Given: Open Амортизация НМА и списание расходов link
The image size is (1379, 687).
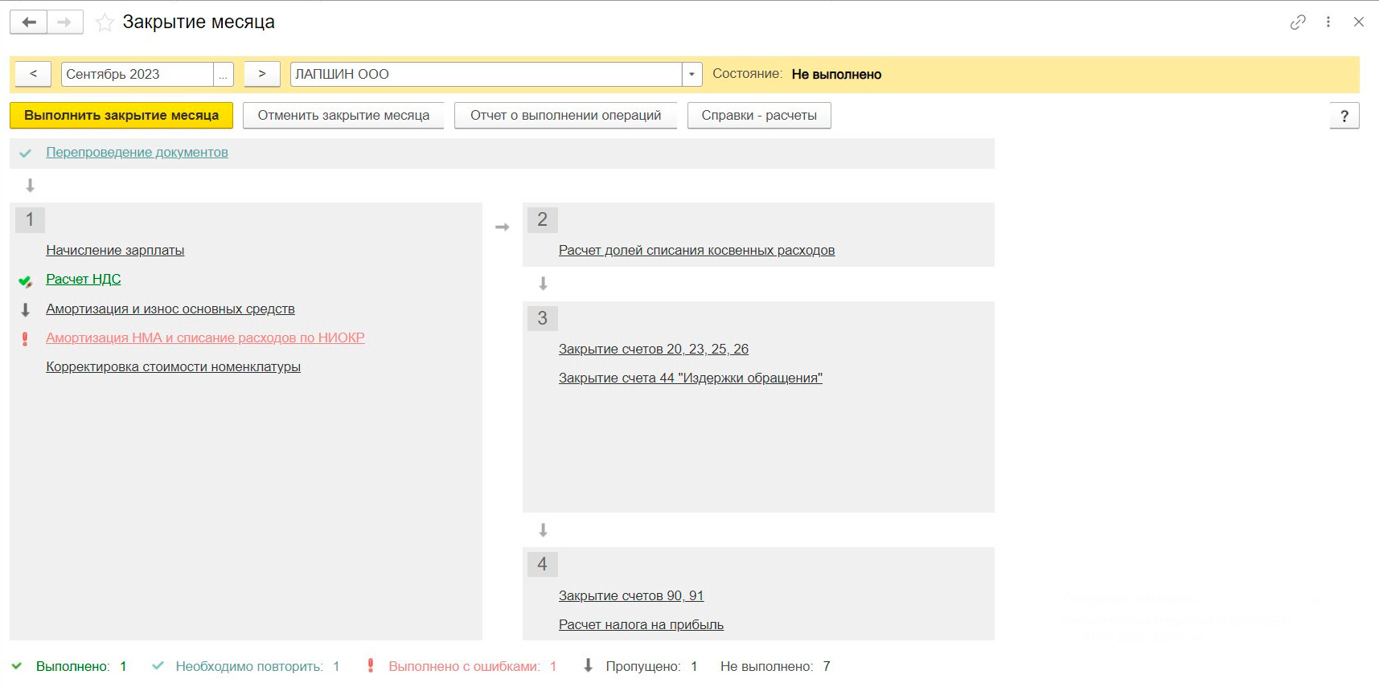Looking at the screenshot, I should point(205,338).
